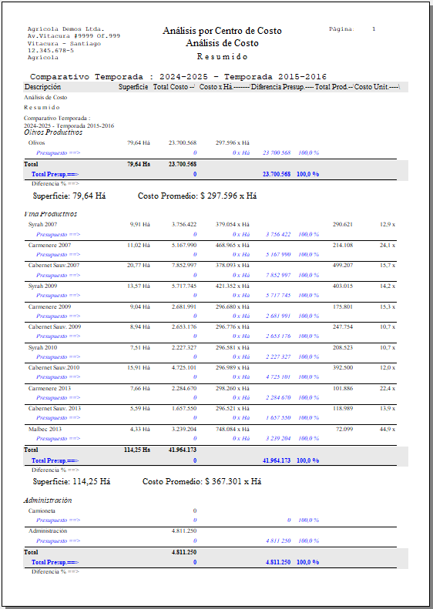Click the cost per hectare '748.084 x Há'

pos(233,429)
